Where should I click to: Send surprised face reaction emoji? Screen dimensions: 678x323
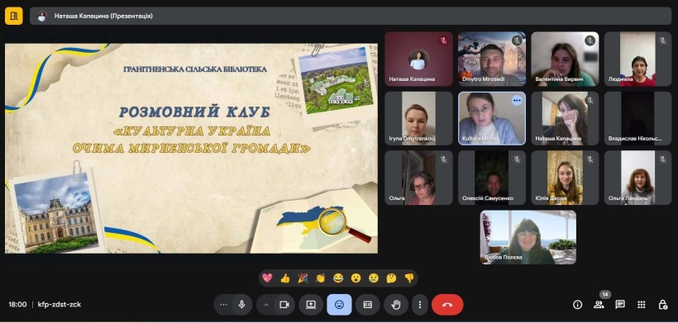356,278
